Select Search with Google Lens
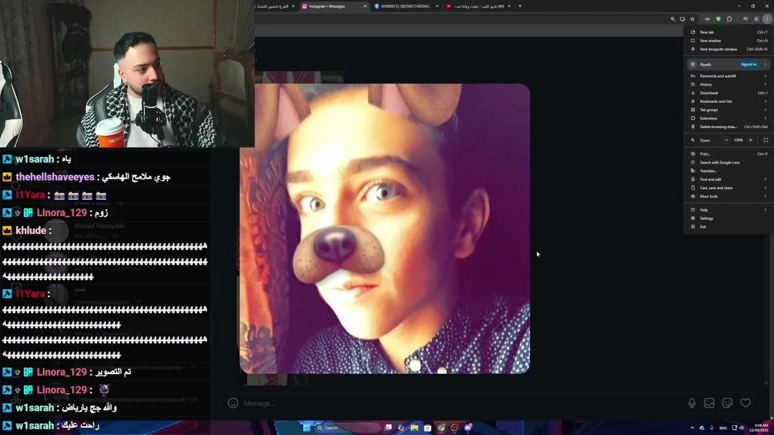The height and width of the screenshot is (435, 774). point(729,163)
